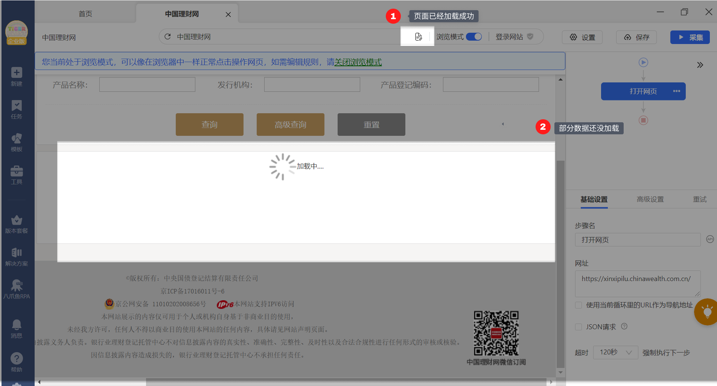Open the 帮助 help icon

pyautogui.click(x=17, y=362)
